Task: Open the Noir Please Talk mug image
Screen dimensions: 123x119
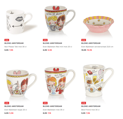Action: coord(19,22)
